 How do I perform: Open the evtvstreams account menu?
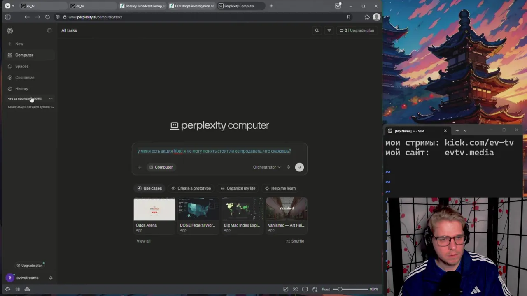coord(23,278)
